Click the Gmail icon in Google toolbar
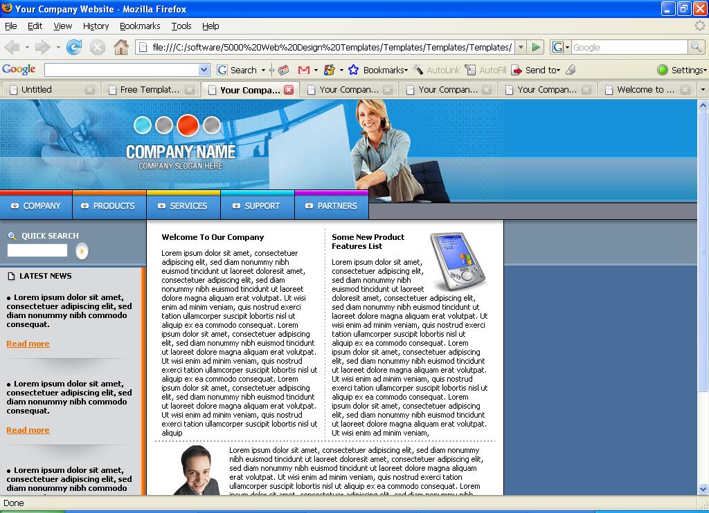 tap(304, 70)
